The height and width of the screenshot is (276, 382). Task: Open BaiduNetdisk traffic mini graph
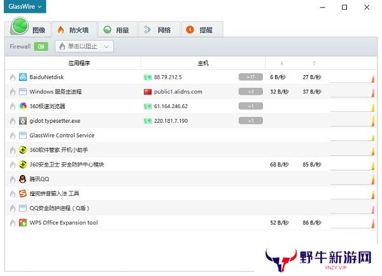tap(352, 78)
